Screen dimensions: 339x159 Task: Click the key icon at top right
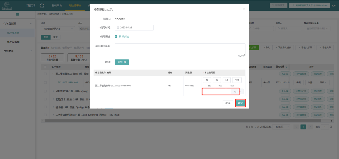coord(334,6)
